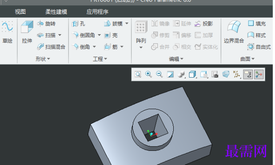Click the Fill (填充) button
The height and width of the screenshot is (165, 275).
(257, 24)
